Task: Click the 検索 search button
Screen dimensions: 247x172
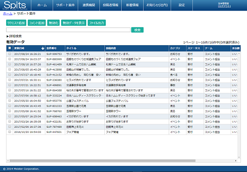Action: 137,30
